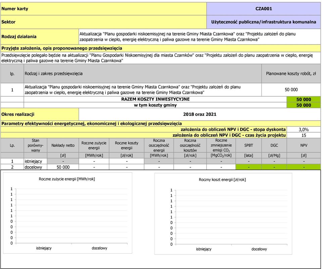The image size is (322, 269).
Task: Click the "[lata]" unit under SPBT
Action: [248, 155]
